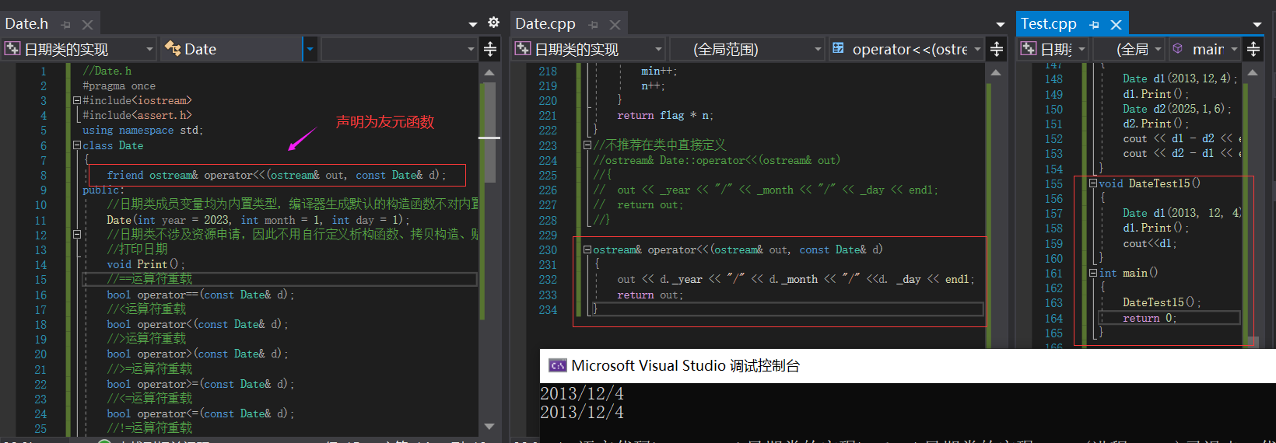Click the Date.h scrollbar up arrow
The width and height of the screenshot is (1276, 443).
[x=489, y=72]
